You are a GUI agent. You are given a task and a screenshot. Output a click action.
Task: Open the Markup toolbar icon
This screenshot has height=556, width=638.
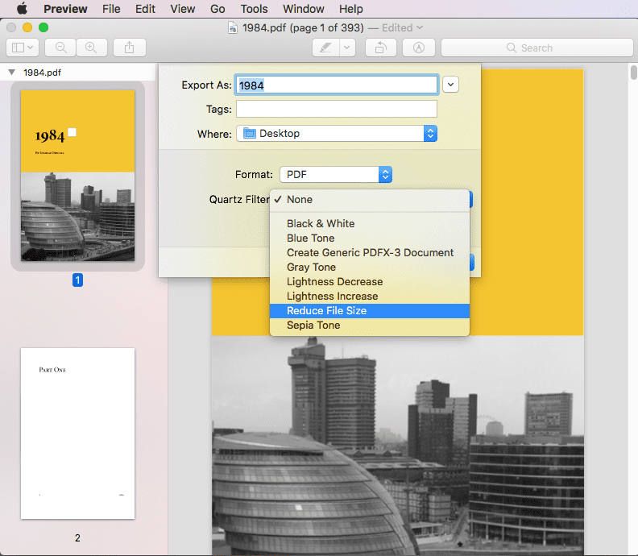418,48
